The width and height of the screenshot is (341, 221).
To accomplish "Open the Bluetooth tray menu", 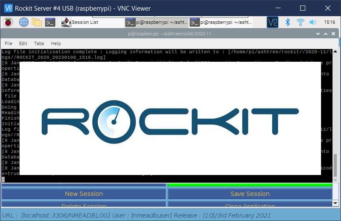I will 287,22.
